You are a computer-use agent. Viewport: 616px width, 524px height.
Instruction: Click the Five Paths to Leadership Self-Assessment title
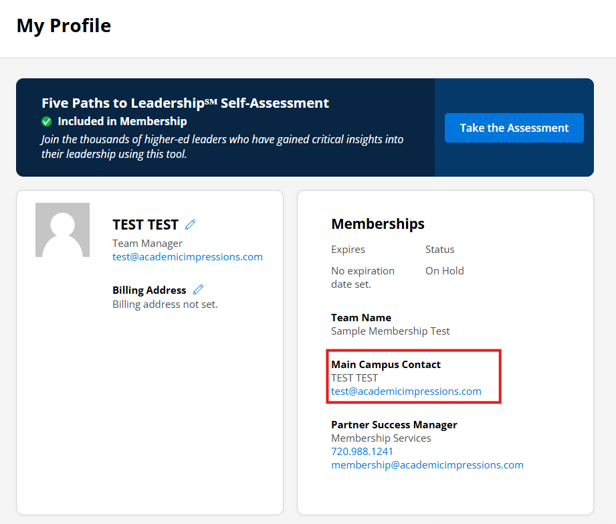click(x=185, y=103)
